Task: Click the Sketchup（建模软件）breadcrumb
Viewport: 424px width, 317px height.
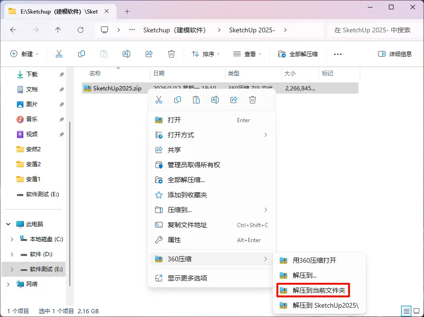Action: tap(174, 30)
